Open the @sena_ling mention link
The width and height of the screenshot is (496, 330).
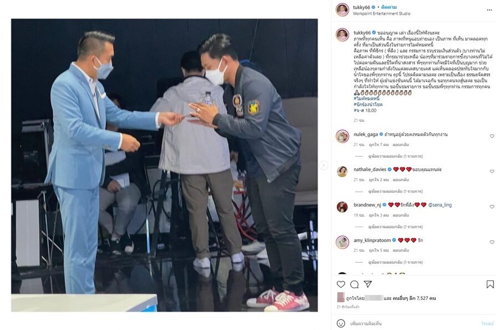440,205
